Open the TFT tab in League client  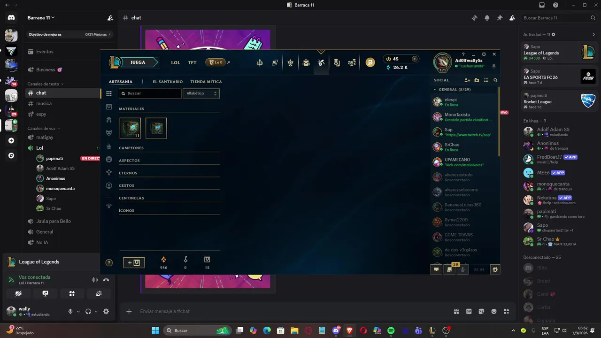tap(192, 62)
